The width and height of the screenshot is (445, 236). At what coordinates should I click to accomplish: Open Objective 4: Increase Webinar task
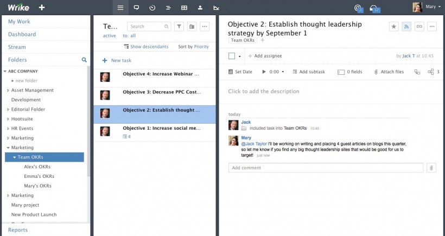coord(154,77)
